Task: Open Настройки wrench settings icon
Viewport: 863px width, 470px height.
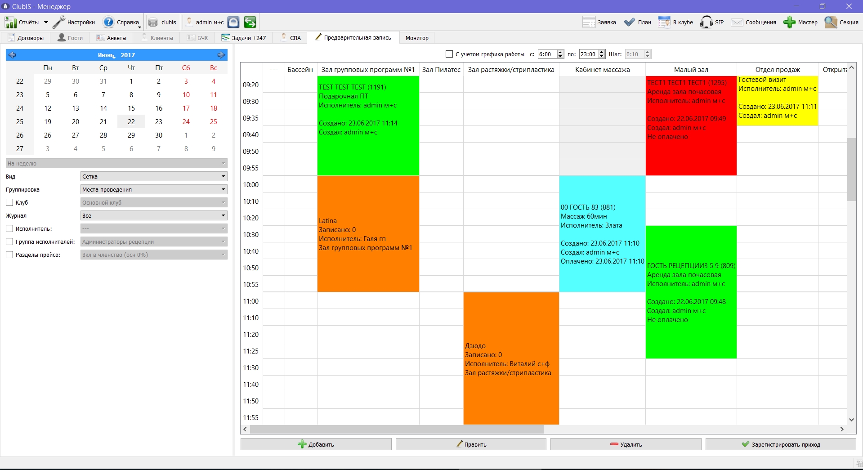Action: [x=59, y=22]
